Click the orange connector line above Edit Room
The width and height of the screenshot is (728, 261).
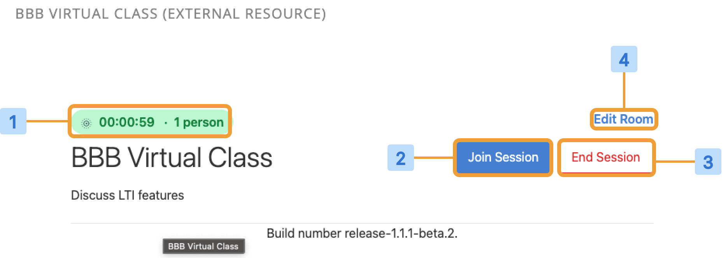coord(624,90)
